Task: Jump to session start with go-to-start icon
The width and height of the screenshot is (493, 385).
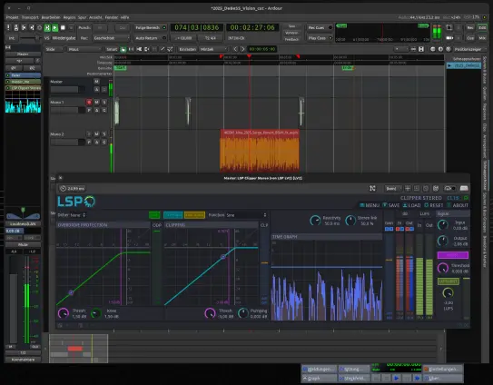Action: click(x=24, y=27)
